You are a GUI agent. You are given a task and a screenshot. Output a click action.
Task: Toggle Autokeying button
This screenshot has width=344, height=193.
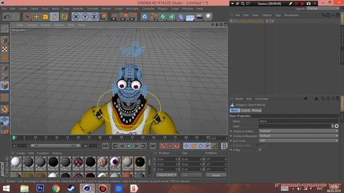(170, 146)
